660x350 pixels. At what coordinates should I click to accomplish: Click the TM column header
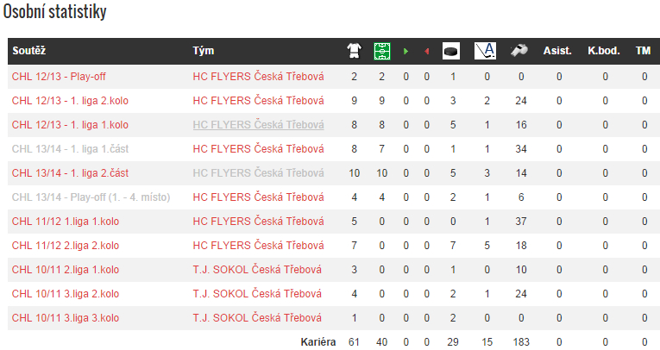643,52
